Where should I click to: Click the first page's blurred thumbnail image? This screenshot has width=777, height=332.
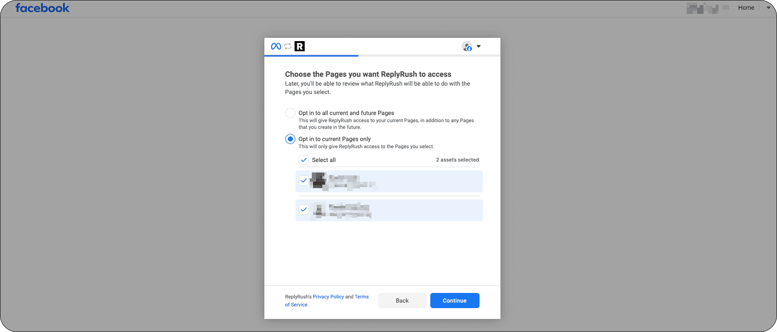click(x=319, y=180)
